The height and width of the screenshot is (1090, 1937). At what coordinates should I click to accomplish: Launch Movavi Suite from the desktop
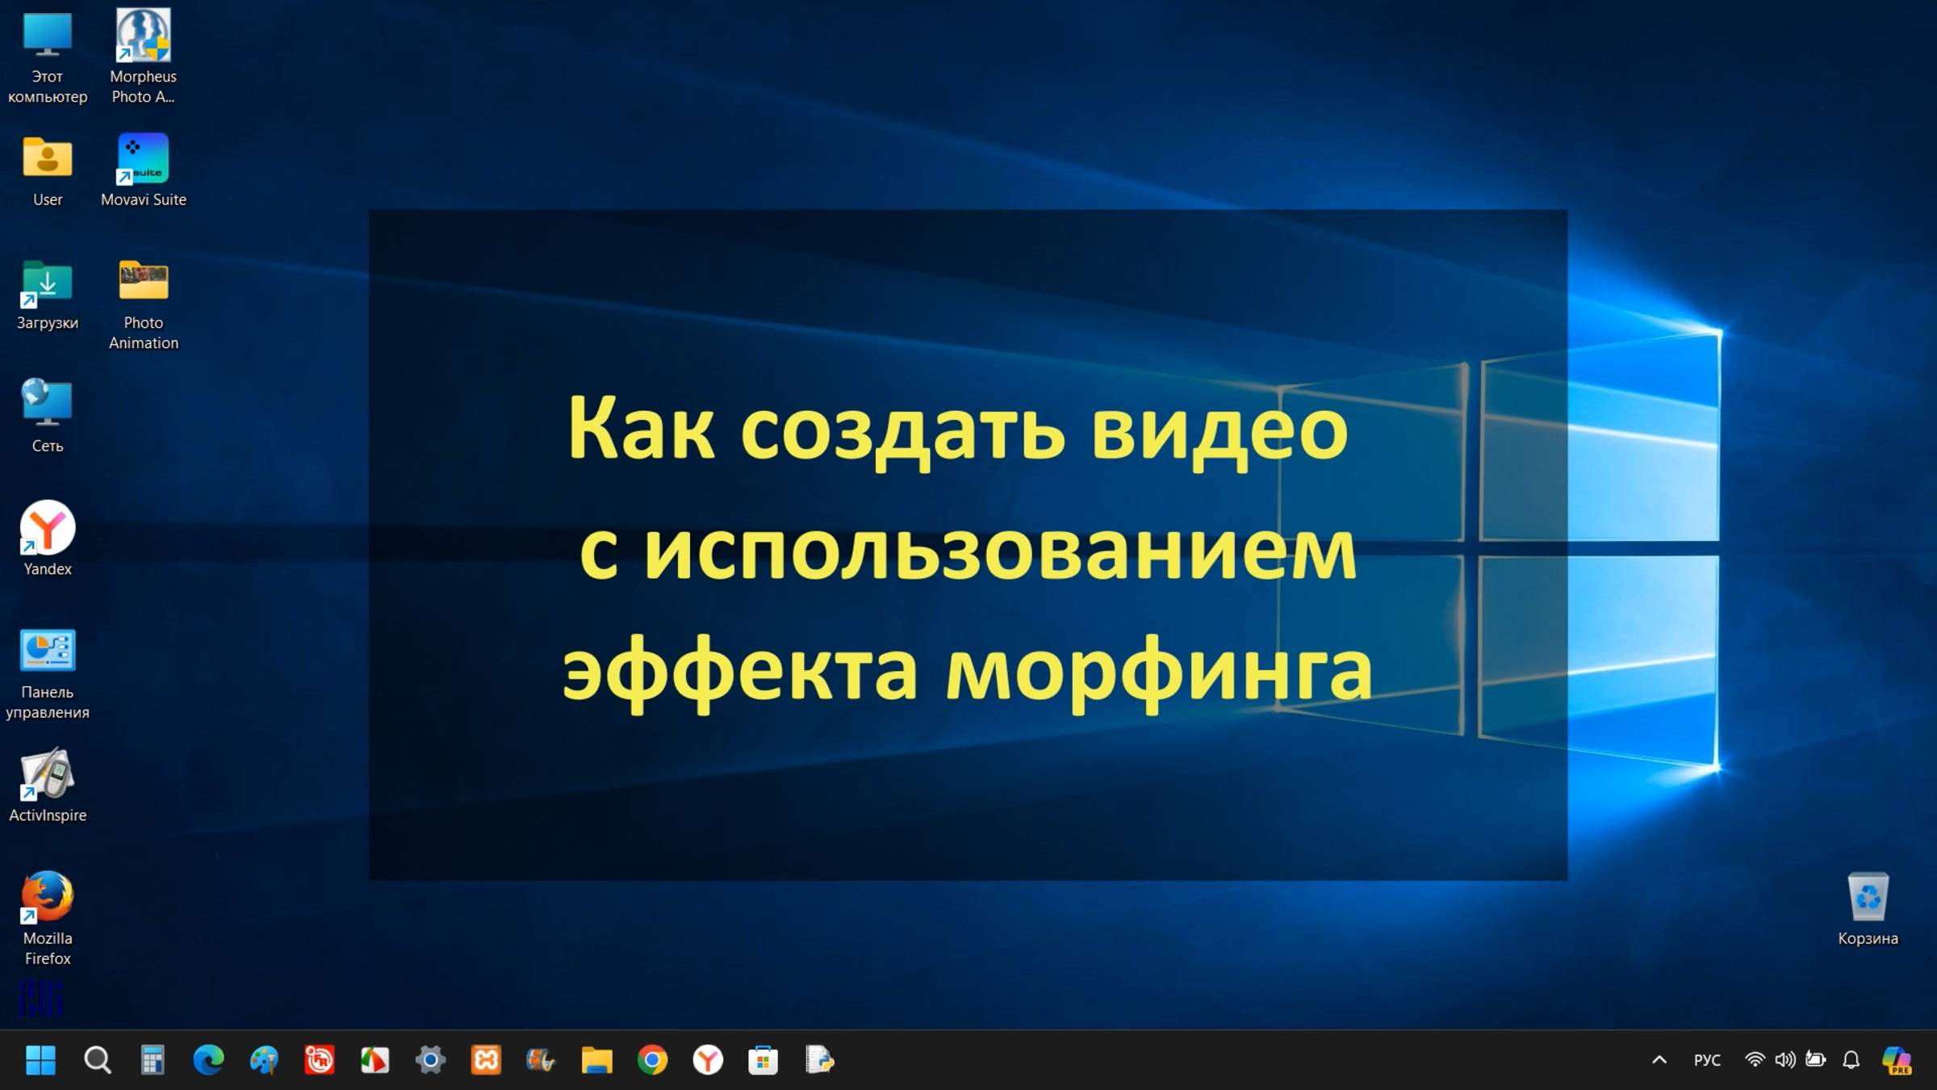coord(144,156)
